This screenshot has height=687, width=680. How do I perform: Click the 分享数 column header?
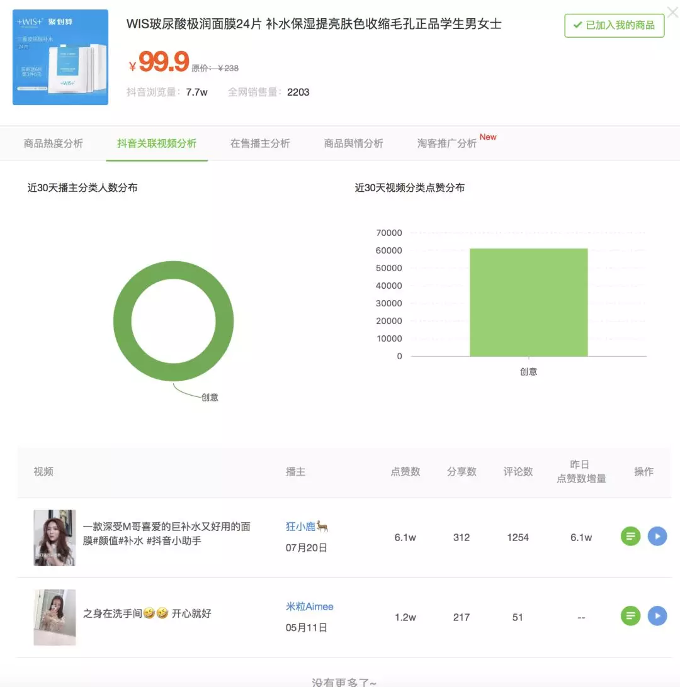(x=462, y=471)
